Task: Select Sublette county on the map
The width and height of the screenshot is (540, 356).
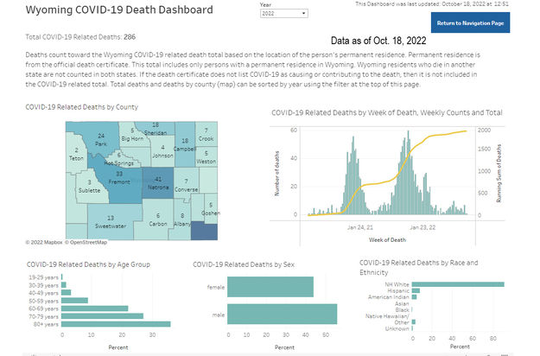Action: [x=89, y=187]
